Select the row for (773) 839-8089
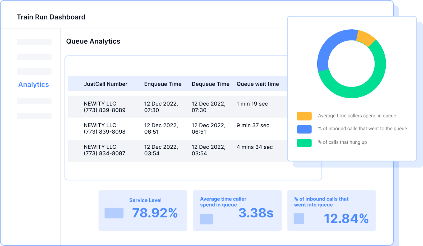The height and width of the screenshot is (246, 423). (x=104, y=107)
